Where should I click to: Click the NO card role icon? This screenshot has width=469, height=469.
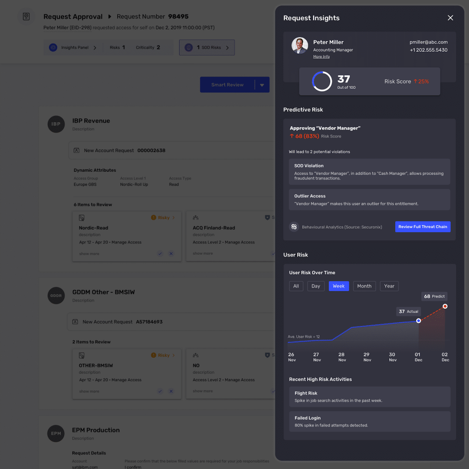(196, 355)
